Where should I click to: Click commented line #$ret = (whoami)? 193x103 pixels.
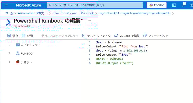coord(110,59)
